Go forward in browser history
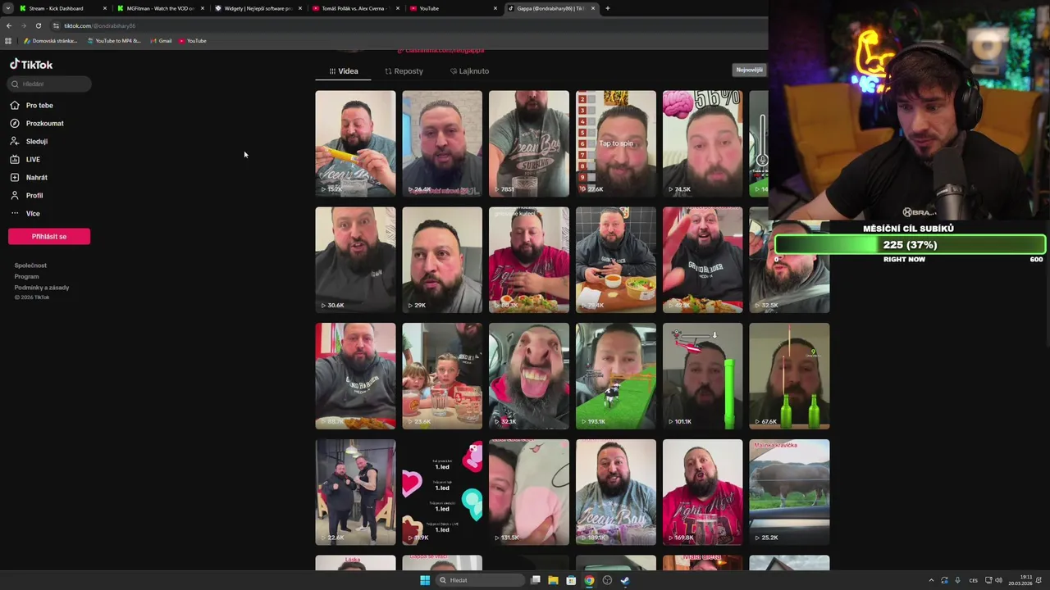1050x590 pixels. click(24, 25)
